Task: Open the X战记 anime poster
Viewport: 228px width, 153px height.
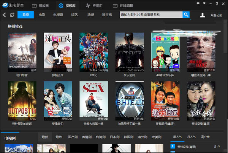Action: 93,52
